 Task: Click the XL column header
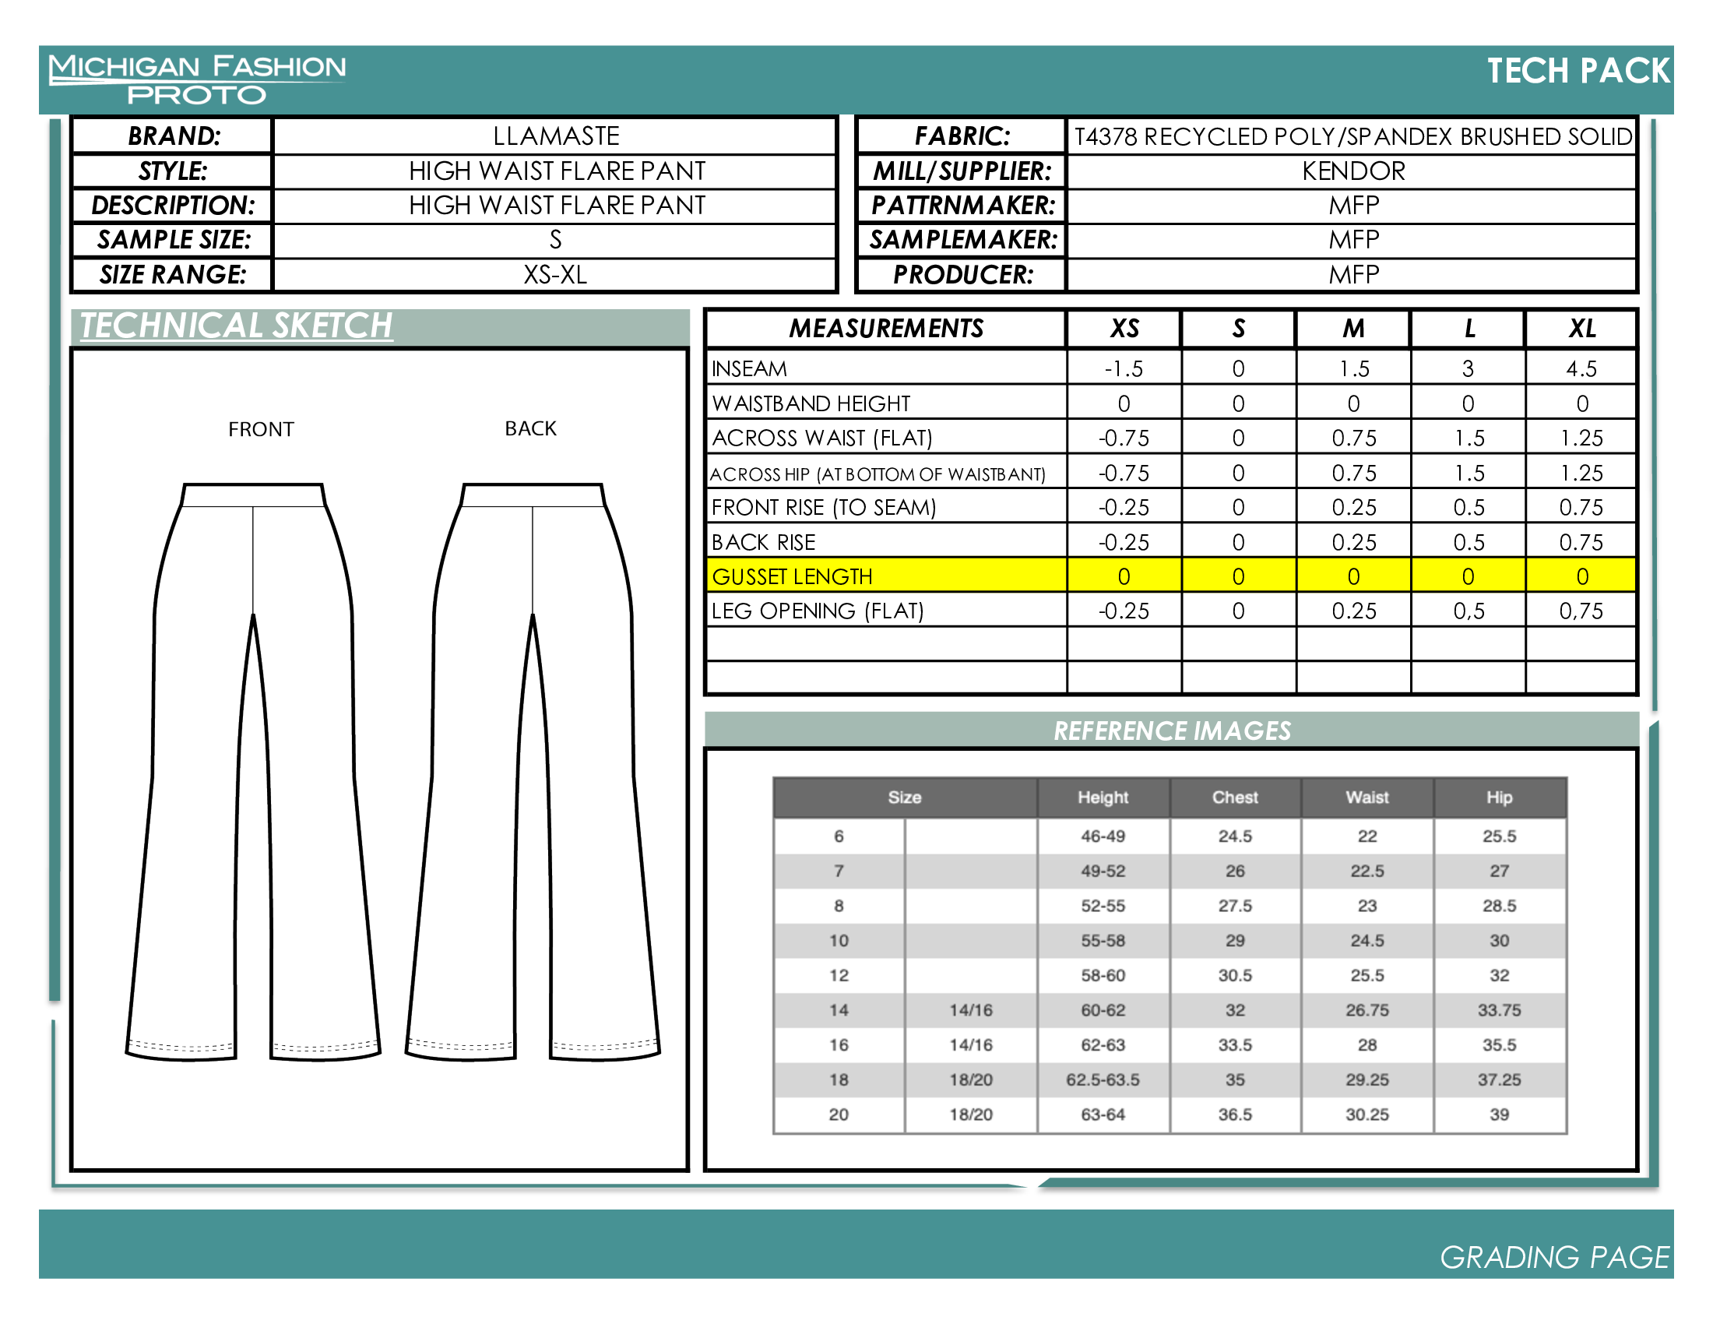(1581, 328)
